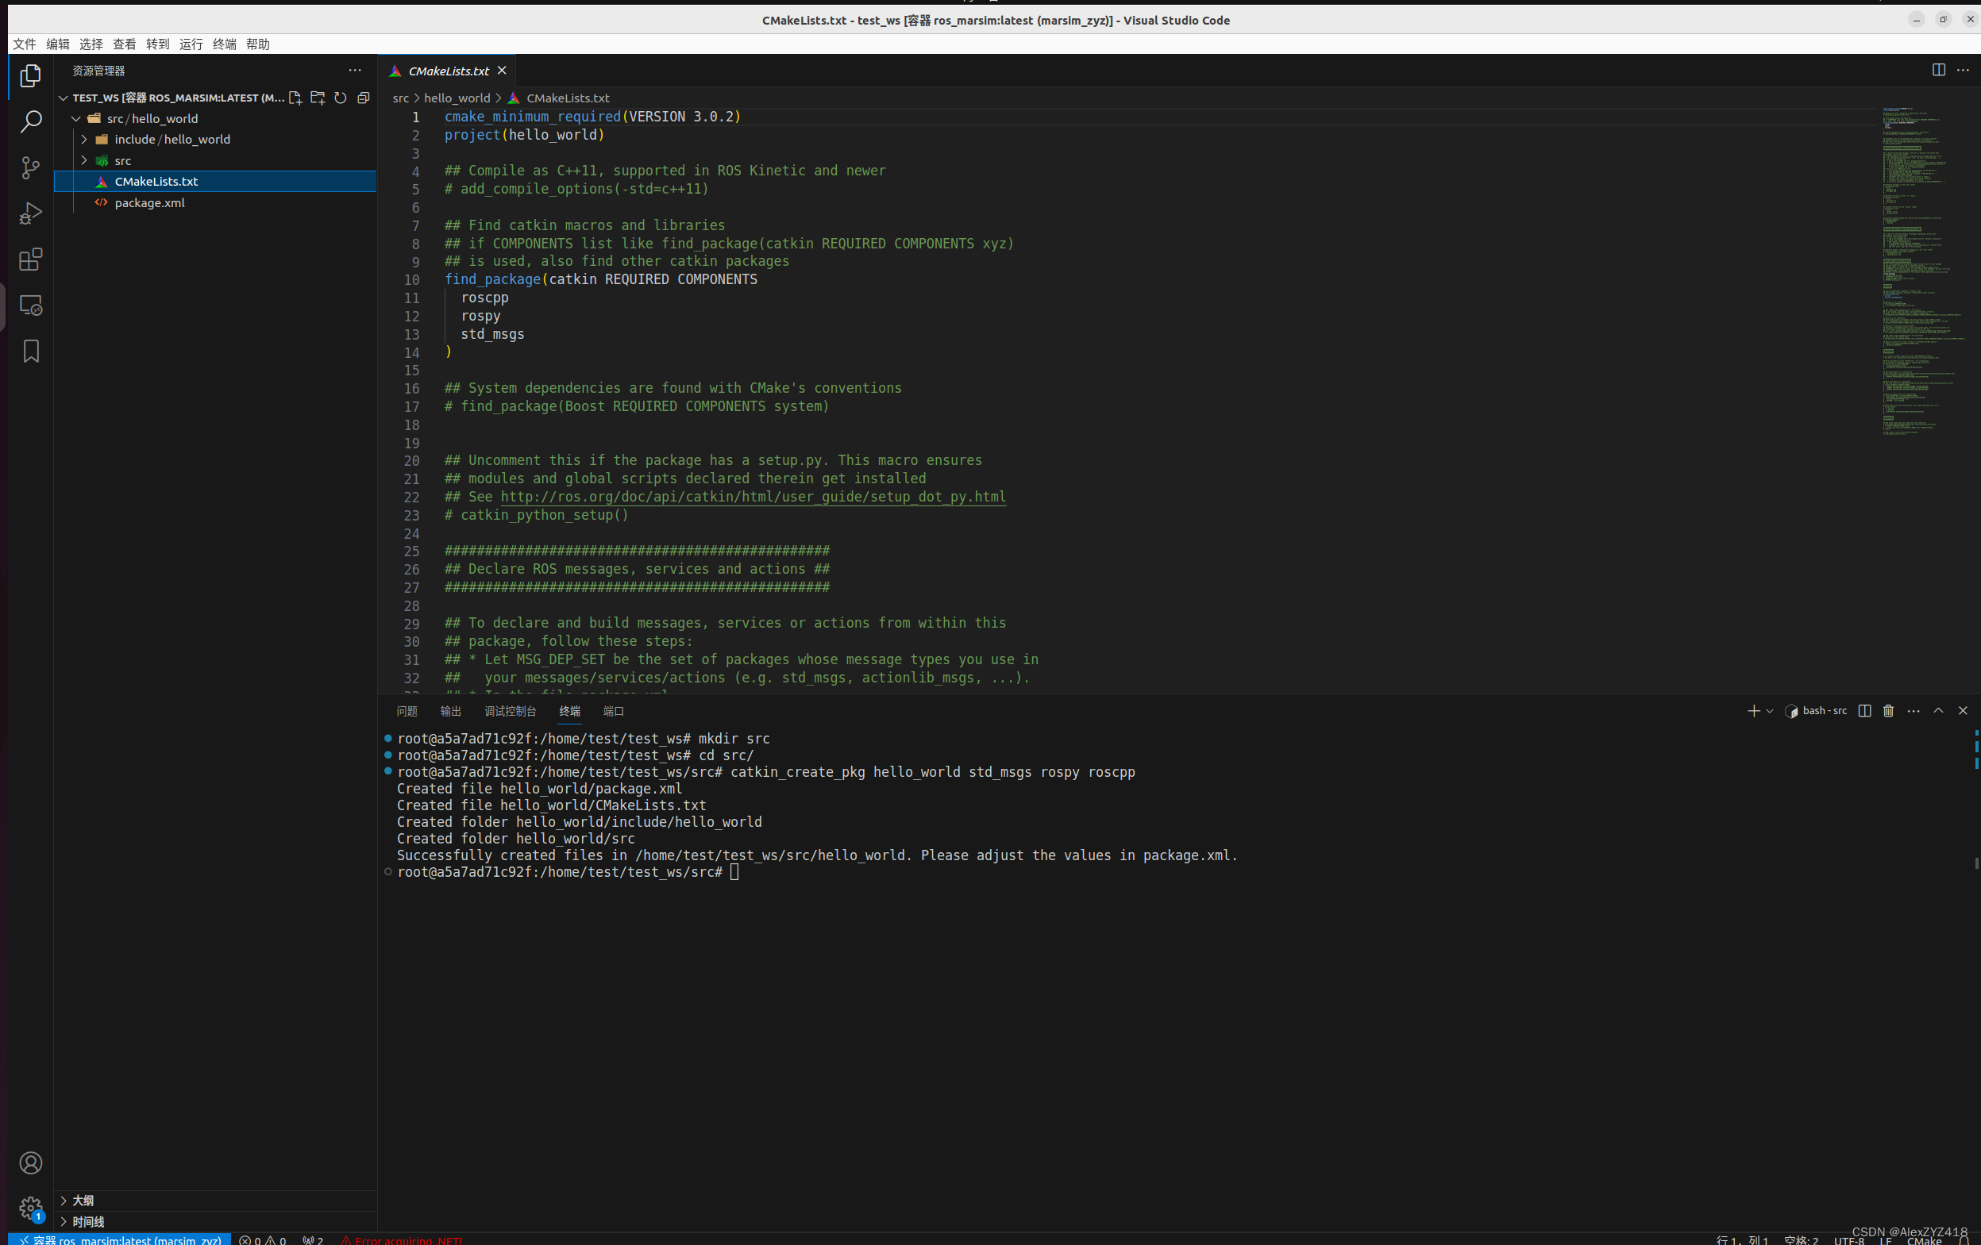Split the editor to the right

point(1938,70)
